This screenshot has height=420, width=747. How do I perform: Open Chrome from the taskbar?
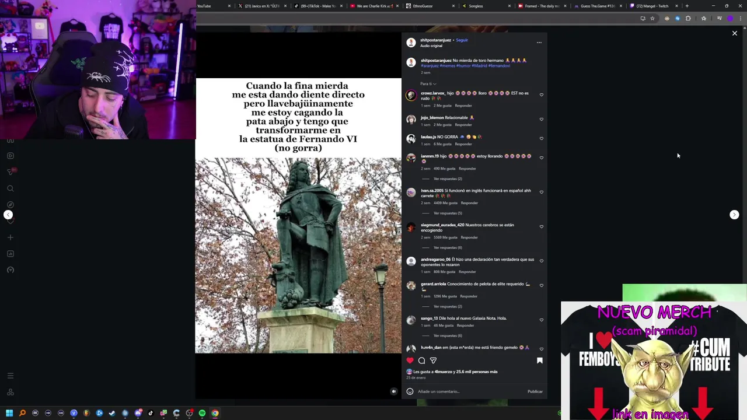(215, 413)
